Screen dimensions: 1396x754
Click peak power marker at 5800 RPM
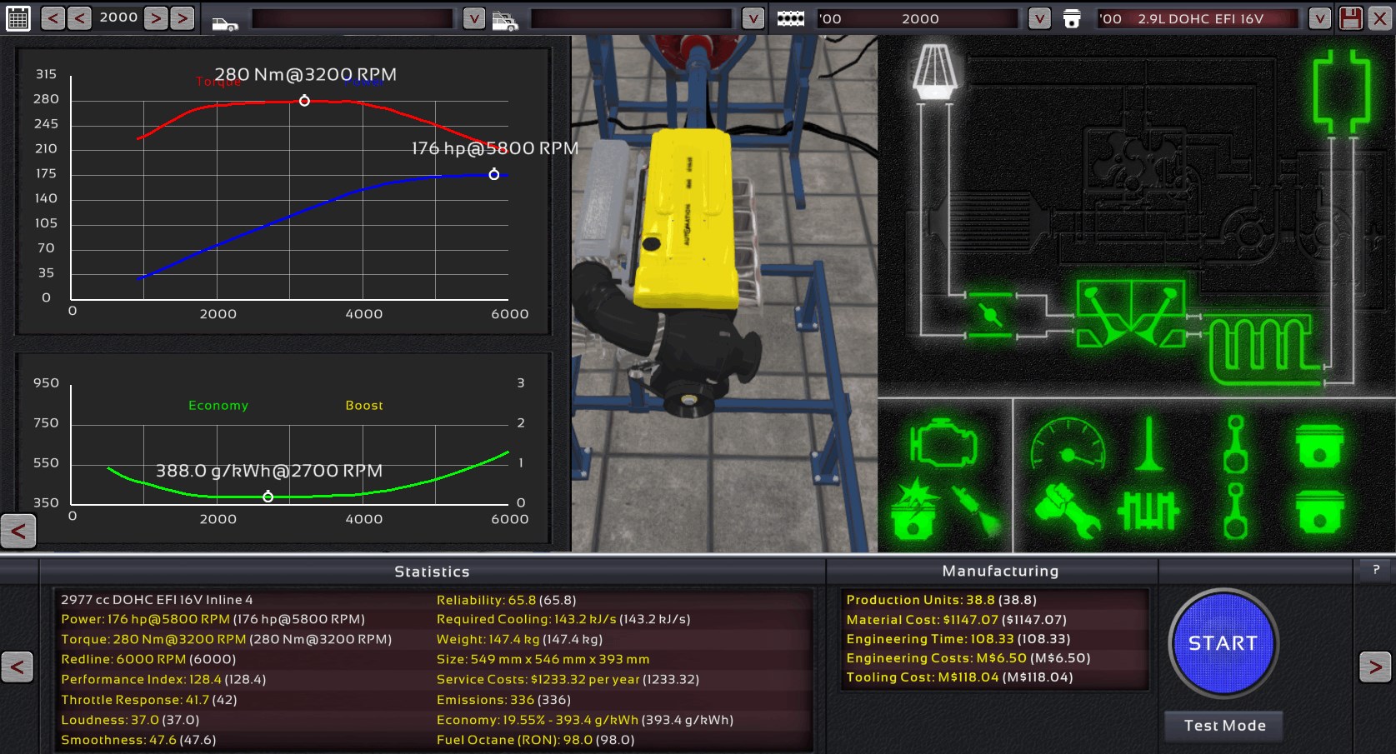tap(494, 174)
